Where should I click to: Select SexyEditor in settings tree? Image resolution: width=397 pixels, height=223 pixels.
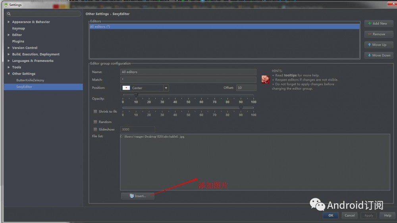pyautogui.click(x=43, y=87)
